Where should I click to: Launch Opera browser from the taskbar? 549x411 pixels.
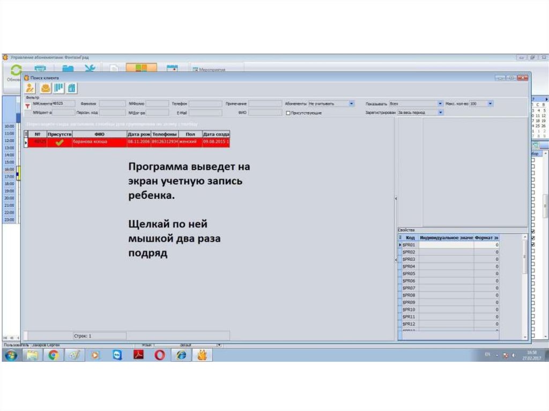click(160, 355)
